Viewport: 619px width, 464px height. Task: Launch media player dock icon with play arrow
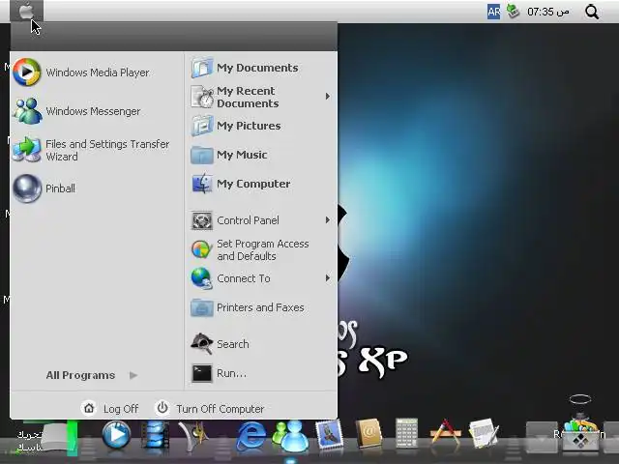pyautogui.click(x=116, y=435)
